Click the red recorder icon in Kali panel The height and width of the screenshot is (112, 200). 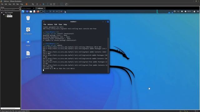(61, 12)
